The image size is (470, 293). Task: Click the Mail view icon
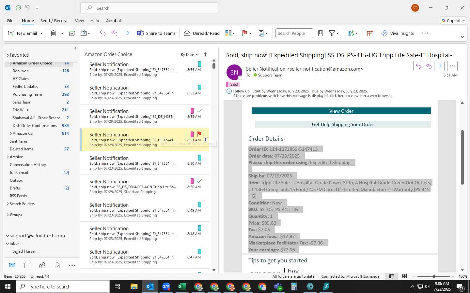[12, 265]
